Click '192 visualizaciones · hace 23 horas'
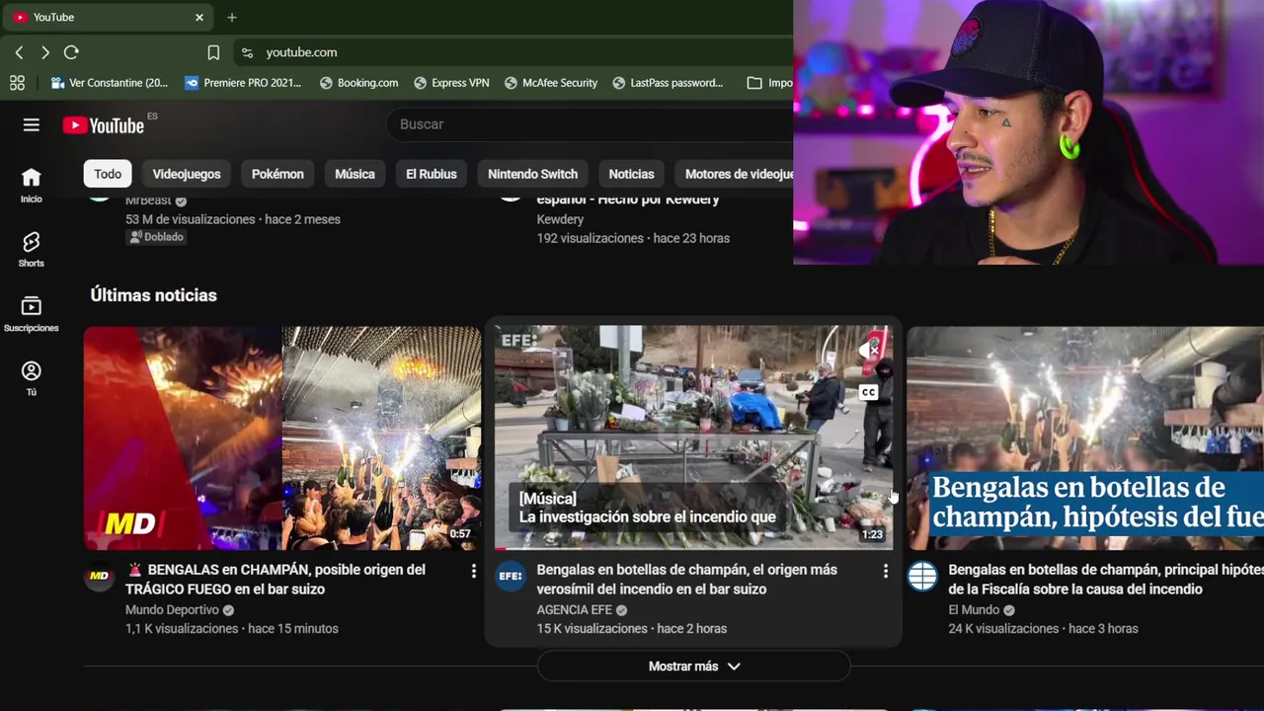The height and width of the screenshot is (711, 1264). click(x=633, y=238)
